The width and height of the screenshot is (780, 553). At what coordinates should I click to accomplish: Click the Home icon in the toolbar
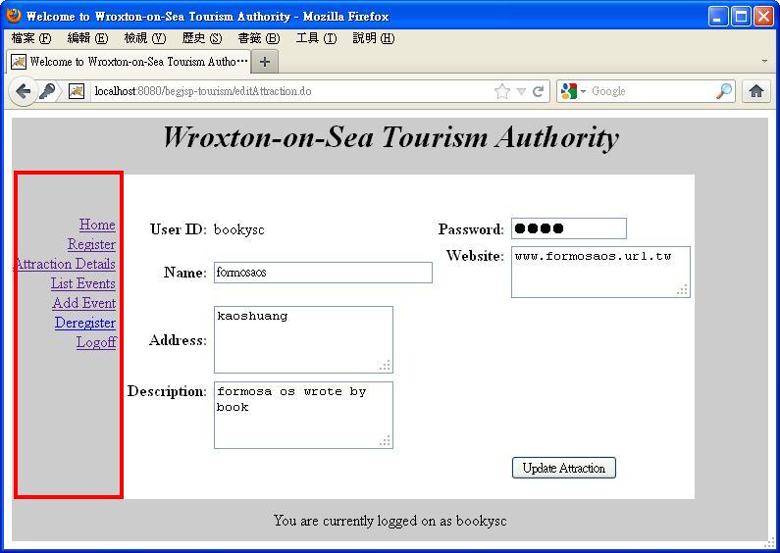755,91
